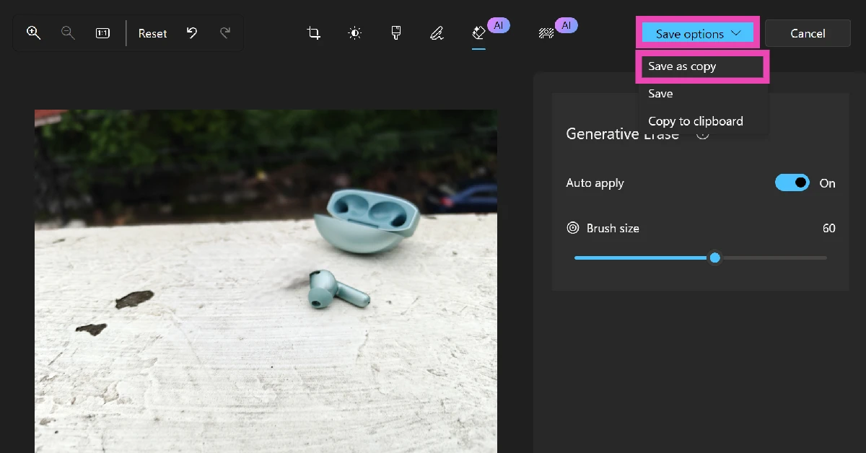Select the Filter brush tool
The width and height of the screenshot is (866, 453).
pyautogui.click(x=395, y=33)
